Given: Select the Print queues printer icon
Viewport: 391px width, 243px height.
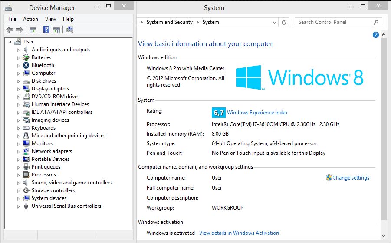Looking at the screenshot, I should coord(26,167).
